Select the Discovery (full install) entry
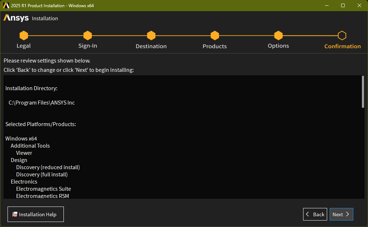 pos(42,175)
